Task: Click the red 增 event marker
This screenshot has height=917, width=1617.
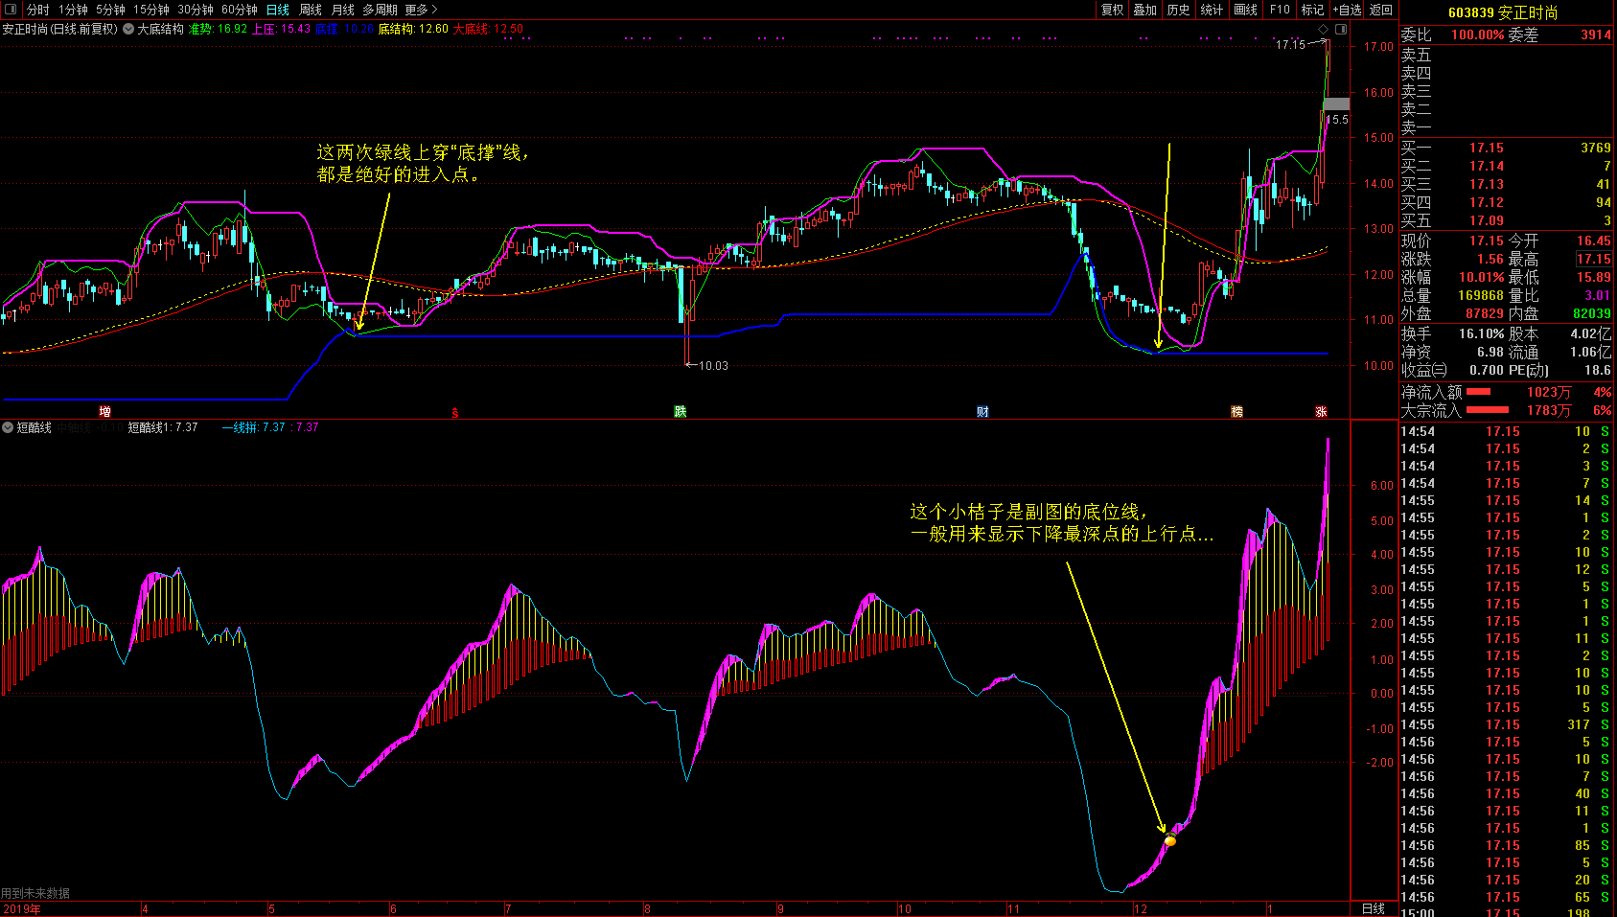Action: (105, 412)
